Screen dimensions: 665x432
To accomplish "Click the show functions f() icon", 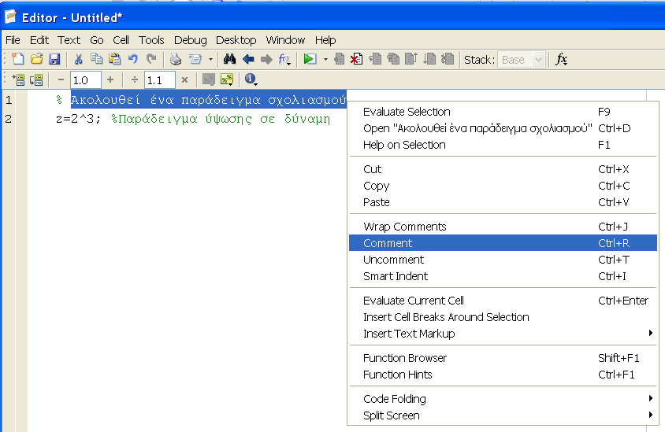I will [284, 59].
